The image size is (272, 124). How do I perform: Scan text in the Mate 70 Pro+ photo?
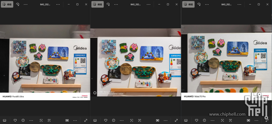140,120
